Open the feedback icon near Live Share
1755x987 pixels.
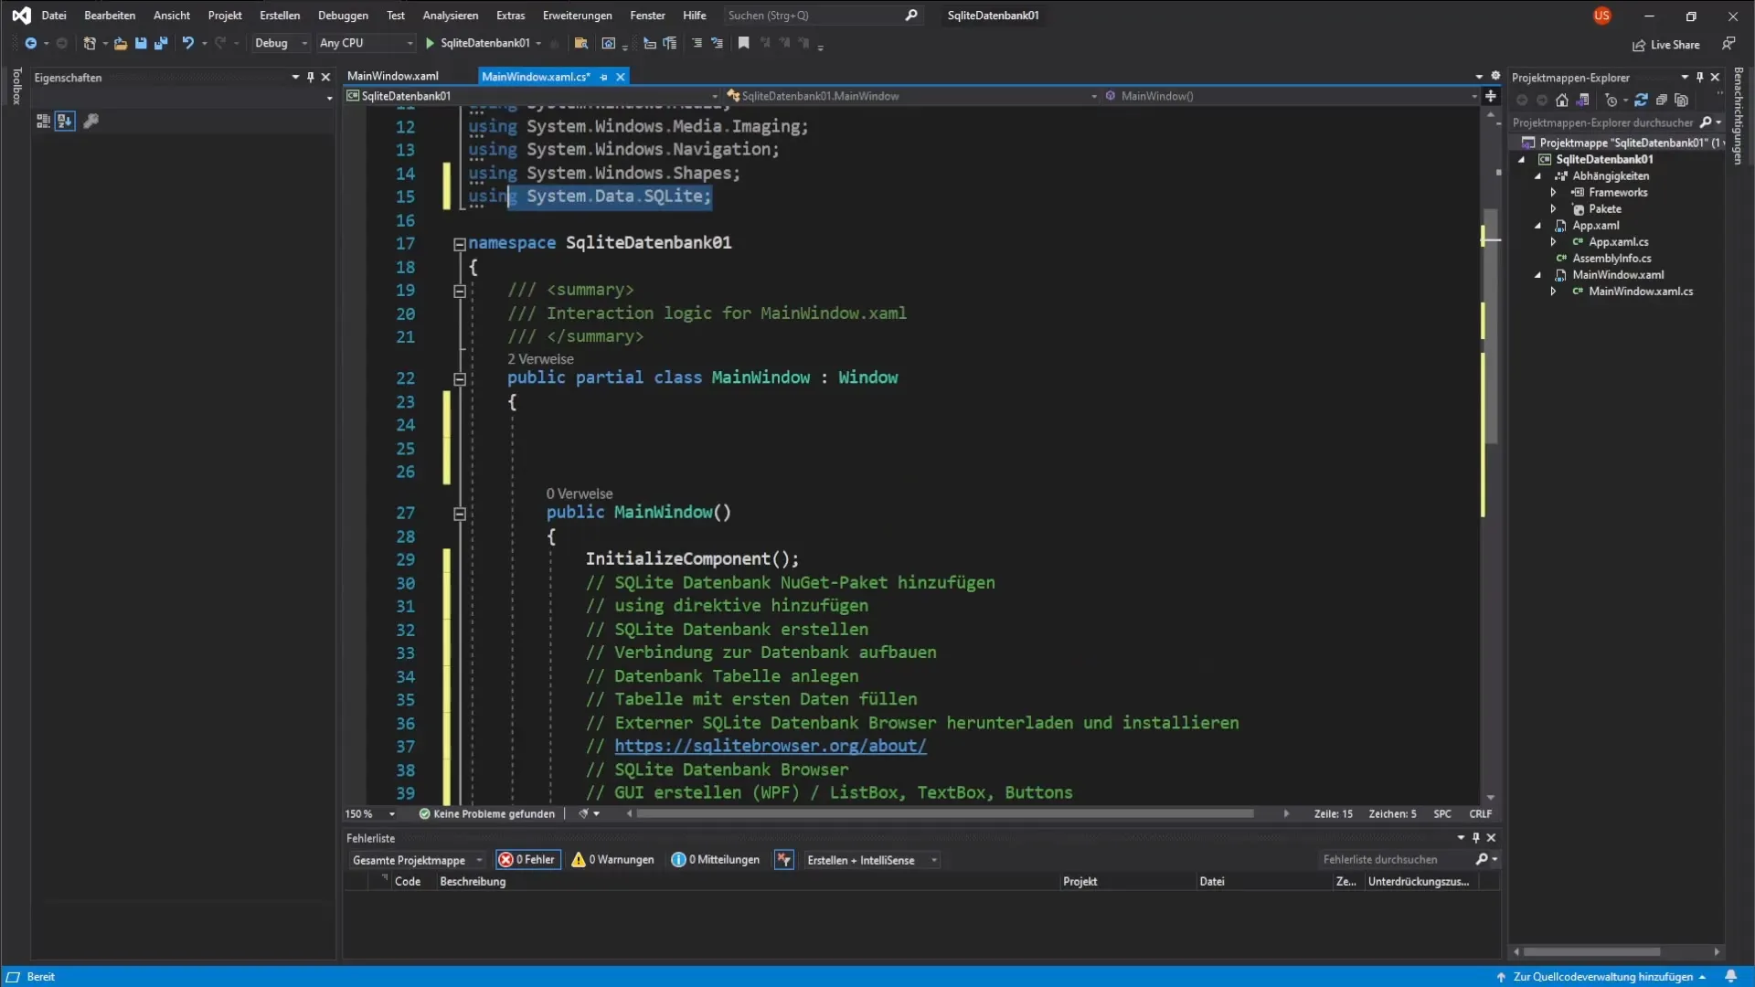pyautogui.click(x=1728, y=44)
